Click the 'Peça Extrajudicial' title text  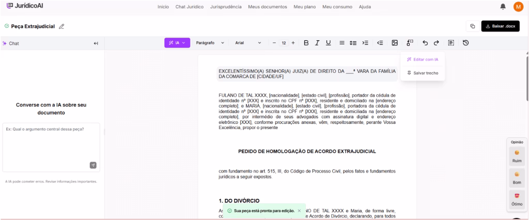tap(33, 26)
